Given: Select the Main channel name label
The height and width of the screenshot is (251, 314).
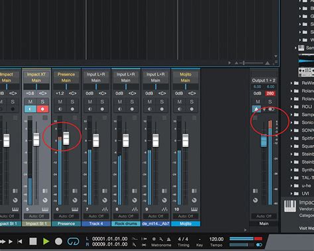Looking at the screenshot, I should [x=264, y=224].
